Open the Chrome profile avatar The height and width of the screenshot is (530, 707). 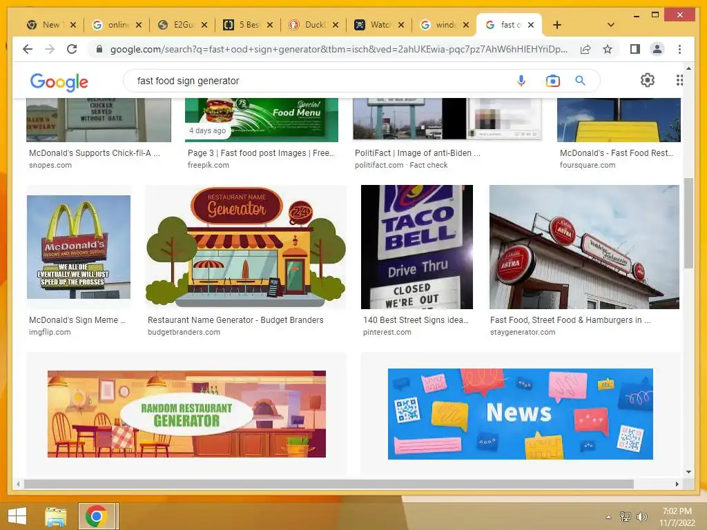pyautogui.click(x=657, y=49)
